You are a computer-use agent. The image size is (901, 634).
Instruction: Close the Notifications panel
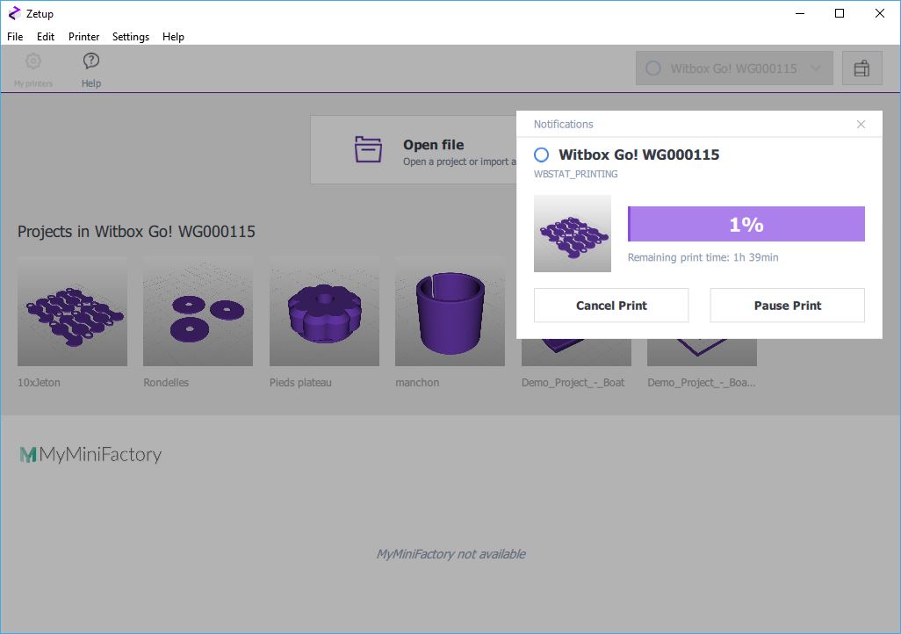pos(861,125)
